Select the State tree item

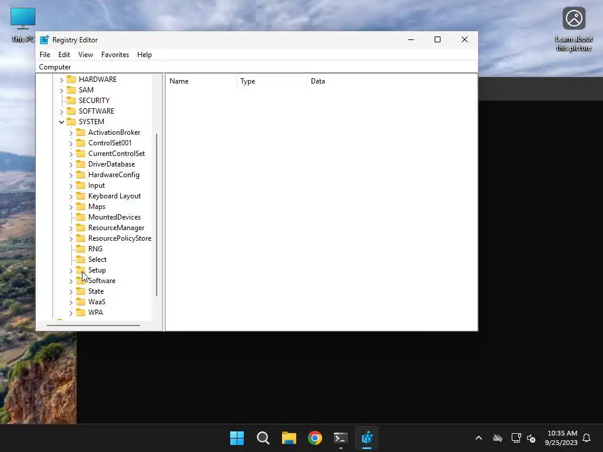pyautogui.click(x=96, y=291)
